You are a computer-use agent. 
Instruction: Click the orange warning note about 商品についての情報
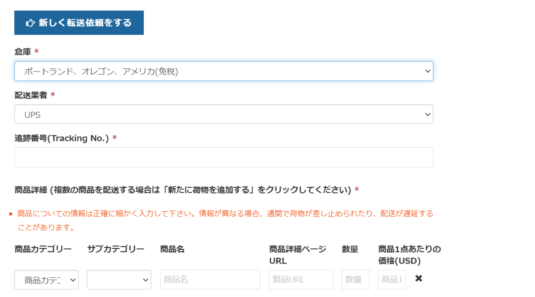point(225,220)
